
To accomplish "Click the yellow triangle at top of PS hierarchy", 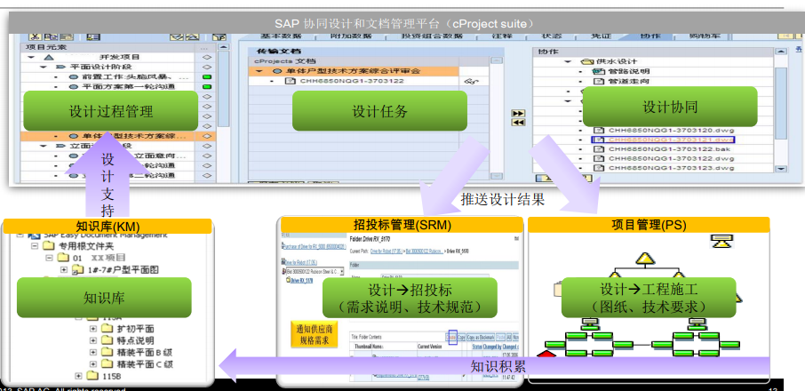I will tap(645, 258).
